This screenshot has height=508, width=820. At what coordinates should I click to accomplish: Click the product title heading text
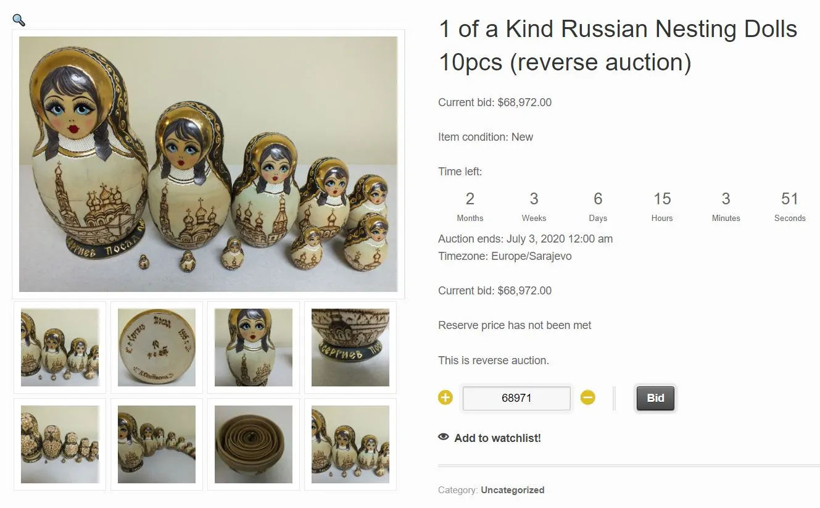tap(617, 46)
